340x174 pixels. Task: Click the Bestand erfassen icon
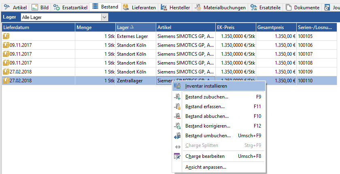[x=177, y=107]
